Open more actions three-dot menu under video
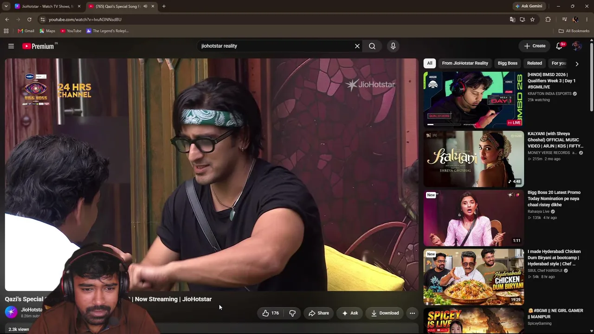The width and height of the screenshot is (594, 334). click(x=412, y=313)
